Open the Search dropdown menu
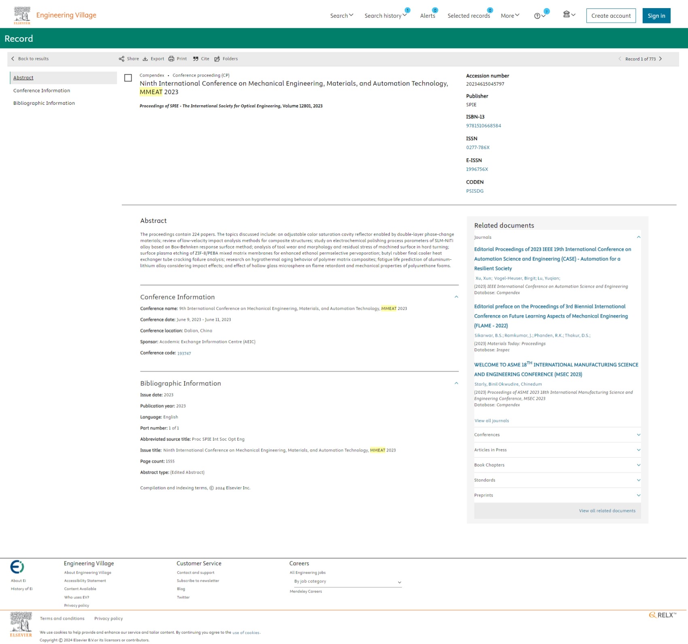 342,16
